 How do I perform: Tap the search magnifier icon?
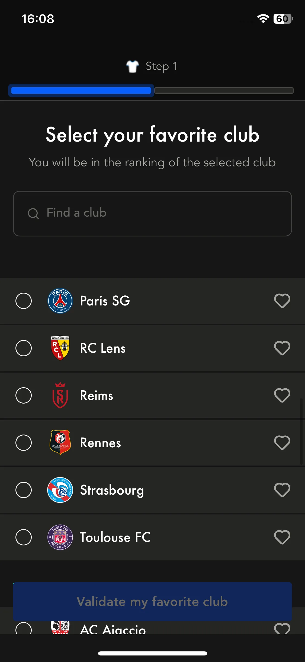point(33,213)
